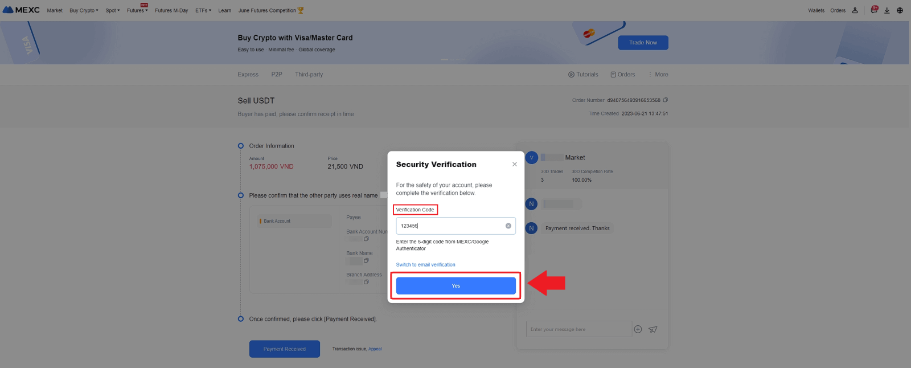This screenshot has width=911, height=368.
Task: Click Switch to email verification link
Action: (x=425, y=265)
